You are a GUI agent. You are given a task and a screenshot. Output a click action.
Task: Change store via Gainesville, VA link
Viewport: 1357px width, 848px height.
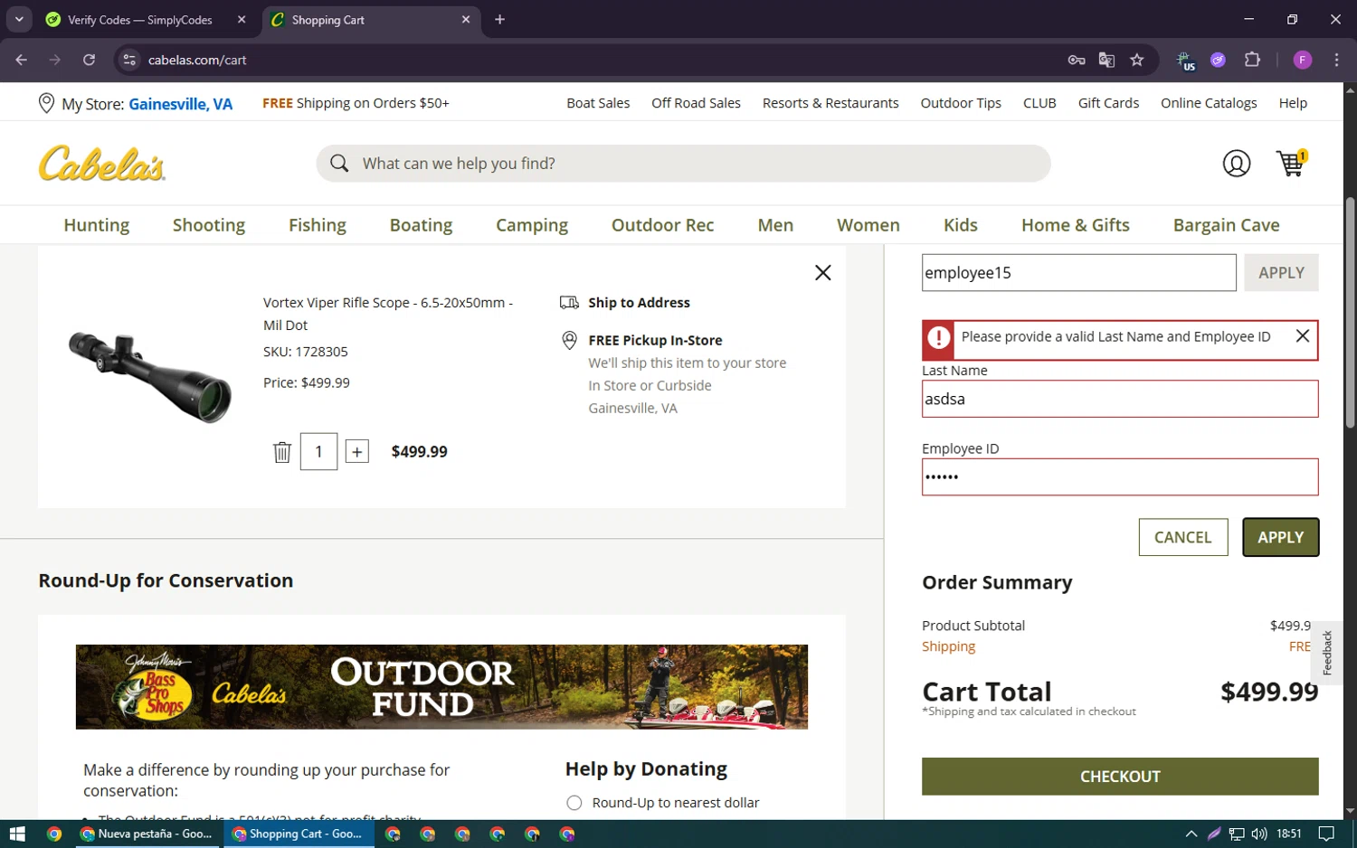(x=180, y=104)
